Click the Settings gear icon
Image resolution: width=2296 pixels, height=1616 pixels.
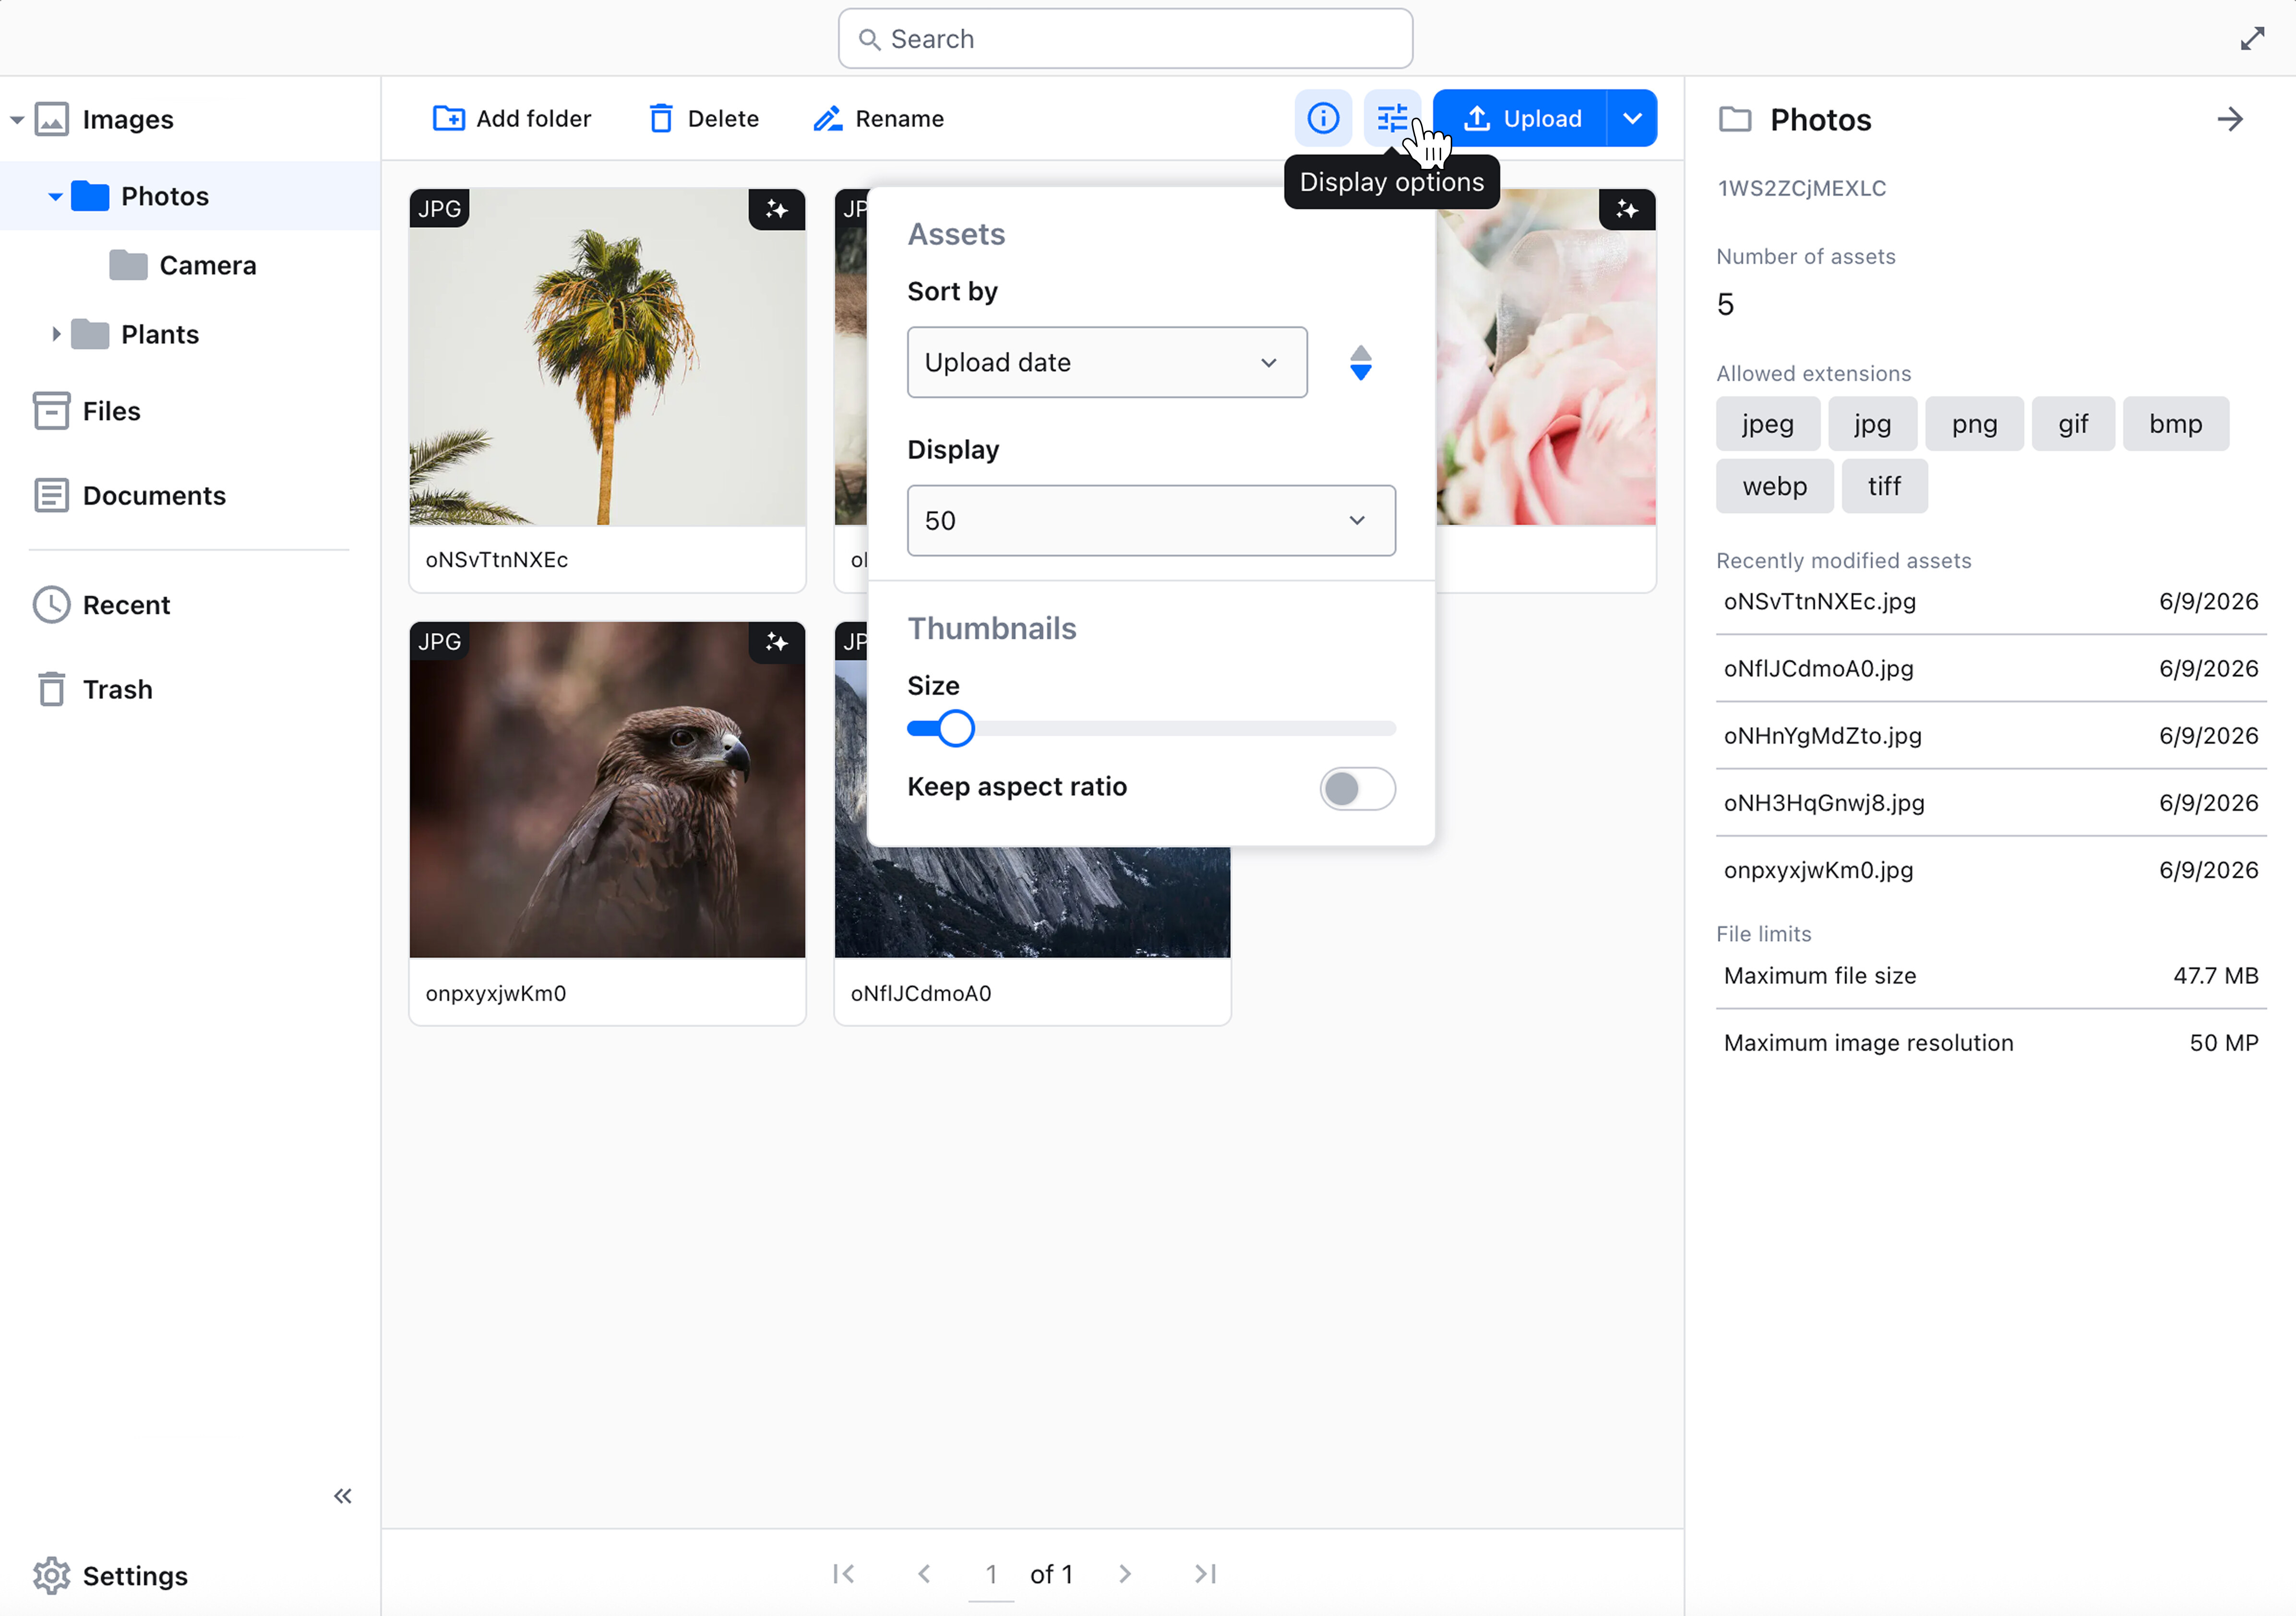(x=51, y=1575)
